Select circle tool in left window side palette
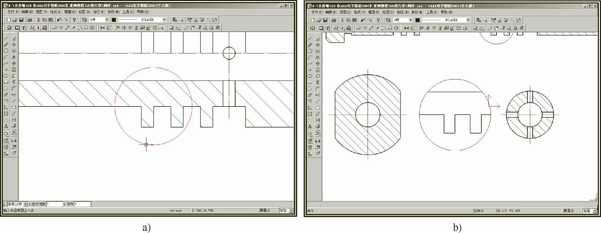The image size is (601, 233). (6, 51)
